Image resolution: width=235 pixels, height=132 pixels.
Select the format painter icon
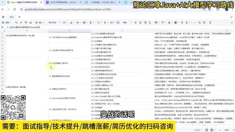point(26,23)
